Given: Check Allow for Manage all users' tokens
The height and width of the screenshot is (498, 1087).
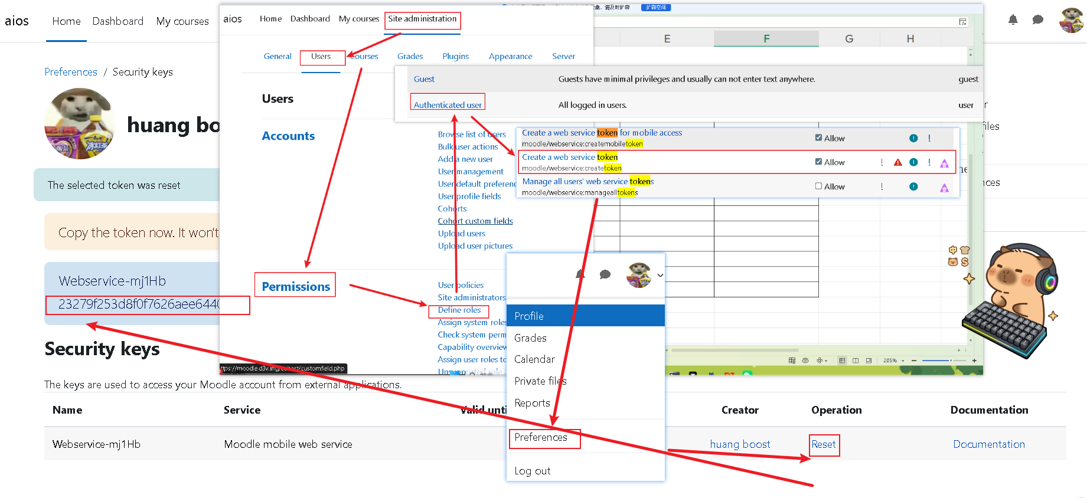Looking at the screenshot, I should pyautogui.click(x=818, y=186).
